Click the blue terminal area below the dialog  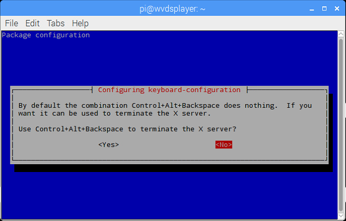pyautogui.click(x=169, y=194)
